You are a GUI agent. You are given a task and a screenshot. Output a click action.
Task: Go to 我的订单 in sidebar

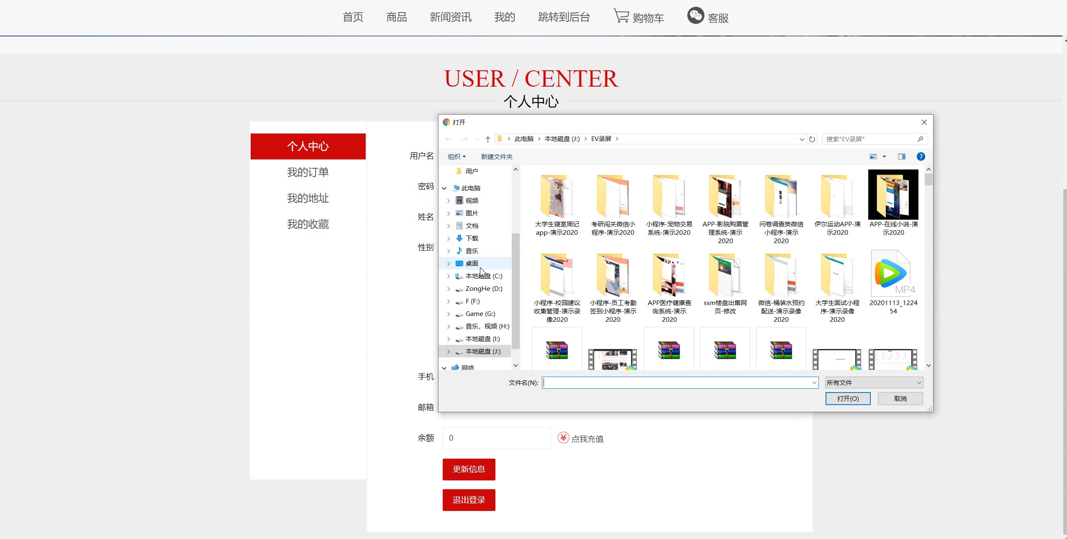click(308, 172)
